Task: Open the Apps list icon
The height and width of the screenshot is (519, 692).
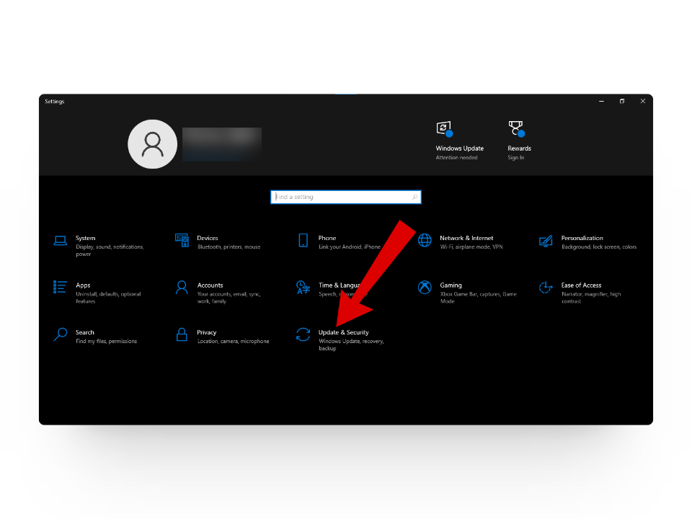Action: tap(60, 287)
